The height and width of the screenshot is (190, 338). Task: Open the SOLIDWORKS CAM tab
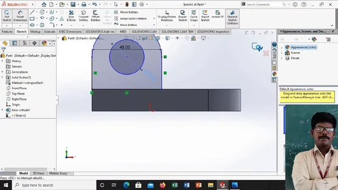coord(144,32)
